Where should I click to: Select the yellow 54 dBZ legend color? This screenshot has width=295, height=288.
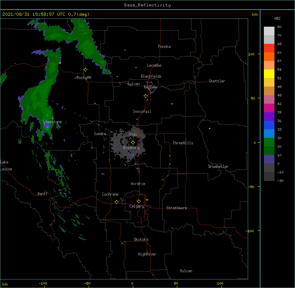269,74
